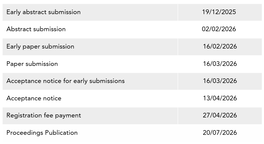Click the plain Paper submission label

(x=32, y=64)
